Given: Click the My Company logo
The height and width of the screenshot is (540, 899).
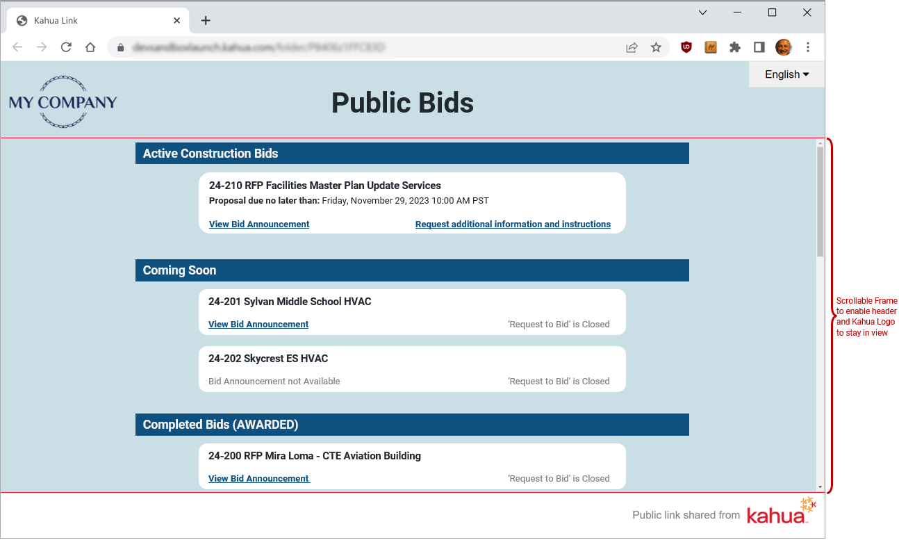Looking at the screenshot, I should click(x=63, y=102).
